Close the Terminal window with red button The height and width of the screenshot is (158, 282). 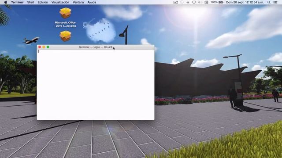40,47
